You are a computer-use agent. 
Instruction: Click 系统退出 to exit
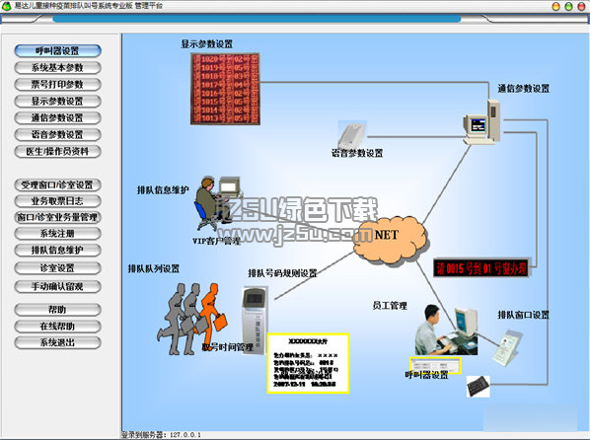click(x=57, y=342)
